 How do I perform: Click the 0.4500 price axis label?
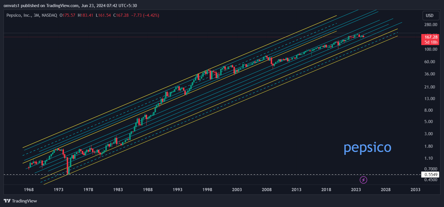pos(431,180)
